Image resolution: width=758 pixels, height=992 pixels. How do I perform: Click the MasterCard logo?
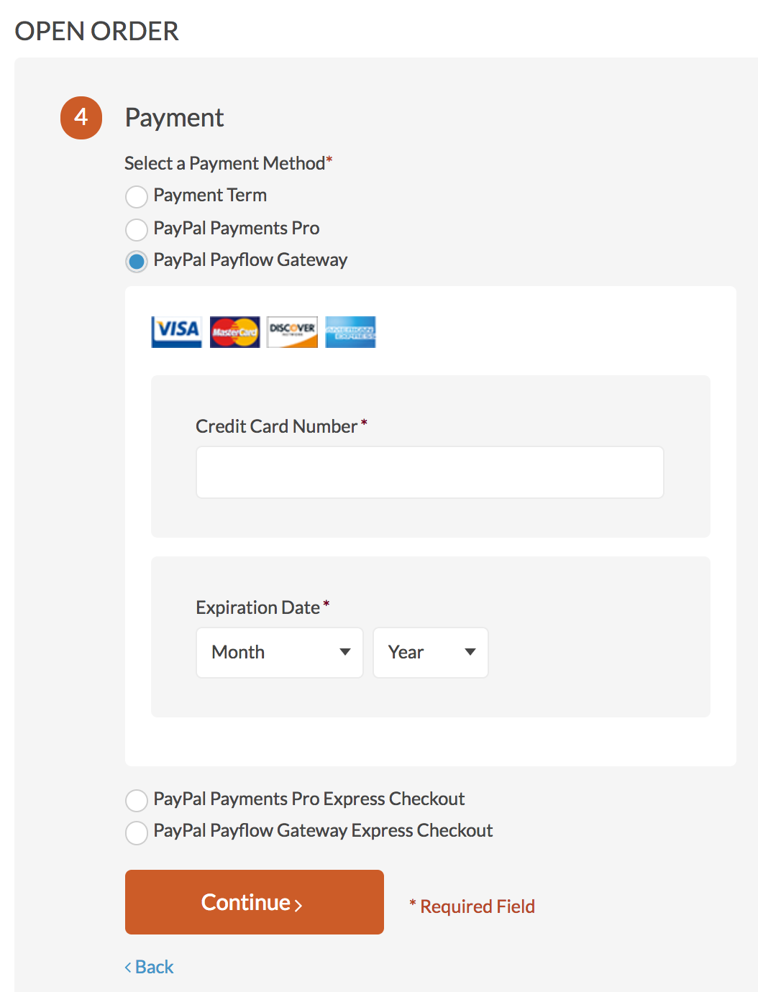(235, 332)
